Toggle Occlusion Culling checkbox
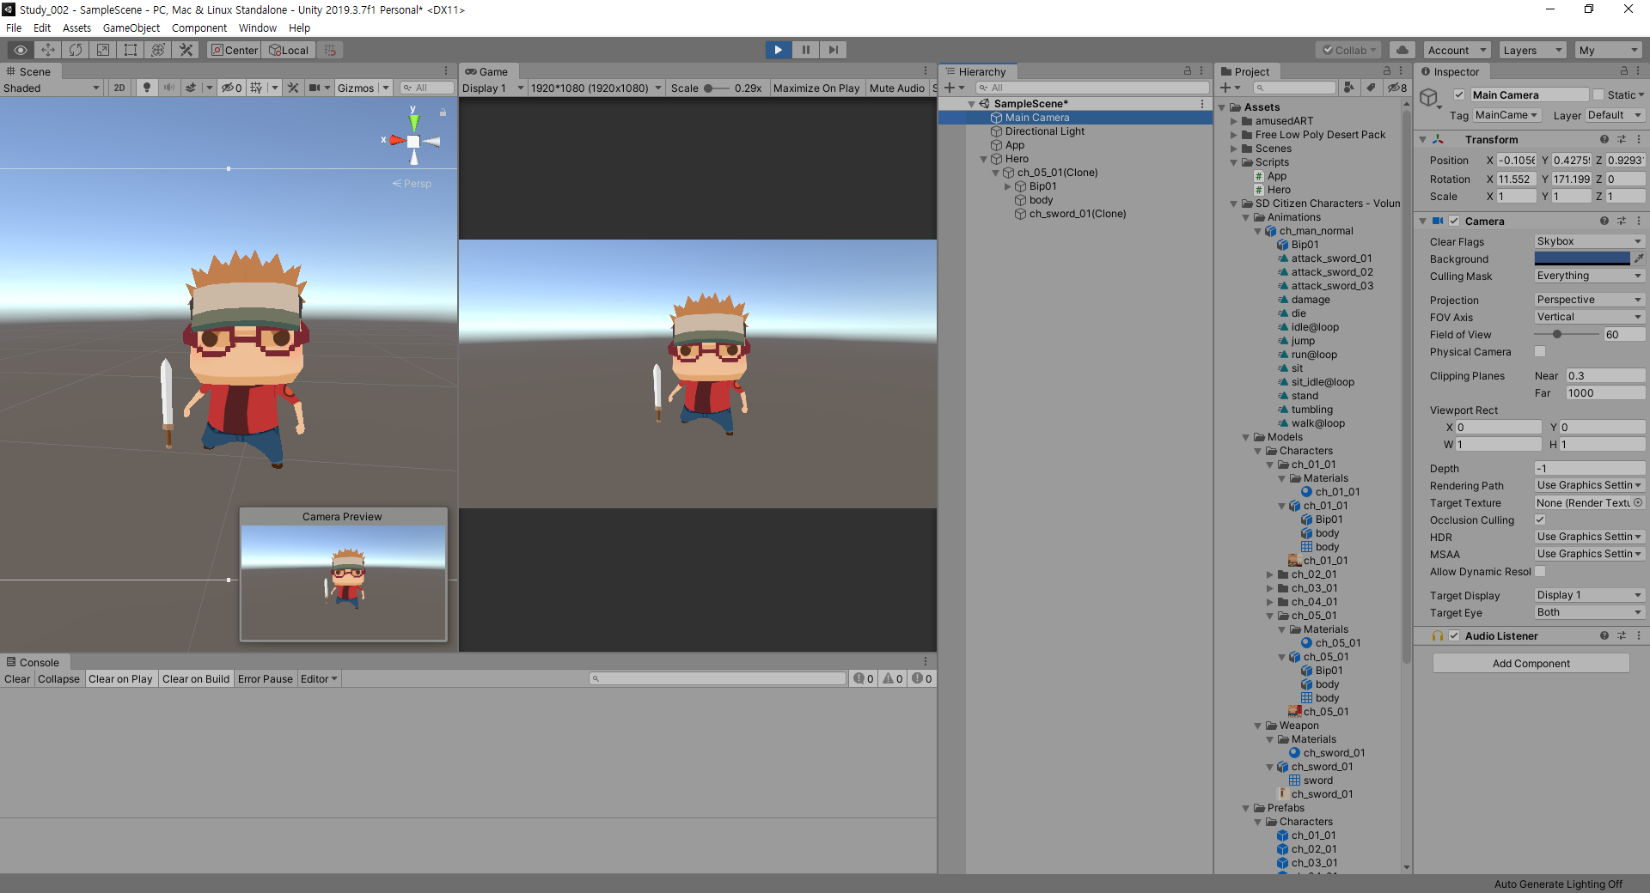Viewport: 1650px width, 893px height. [x=1540, y=519]
